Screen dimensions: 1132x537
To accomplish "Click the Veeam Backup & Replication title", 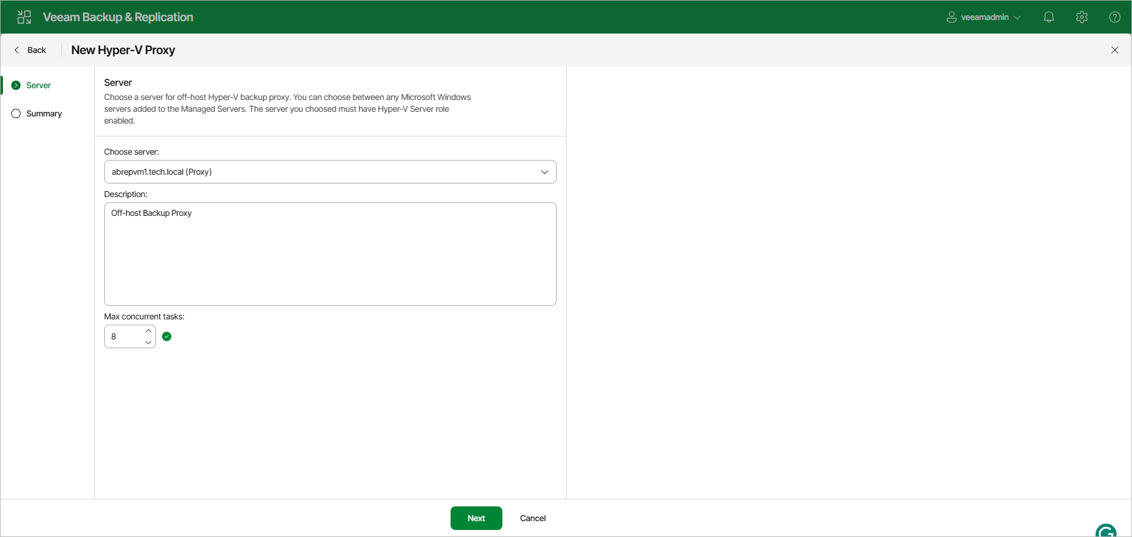I will tap(118, 17).
